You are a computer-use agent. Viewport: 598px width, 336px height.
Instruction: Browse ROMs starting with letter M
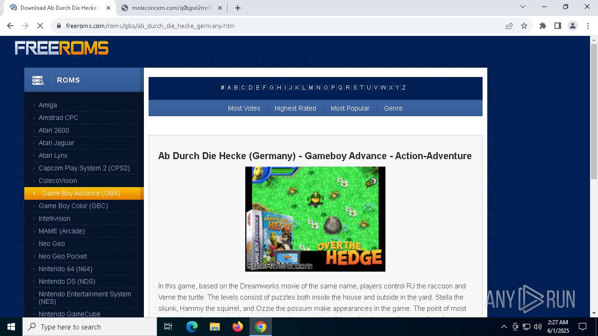coord(311,88)
